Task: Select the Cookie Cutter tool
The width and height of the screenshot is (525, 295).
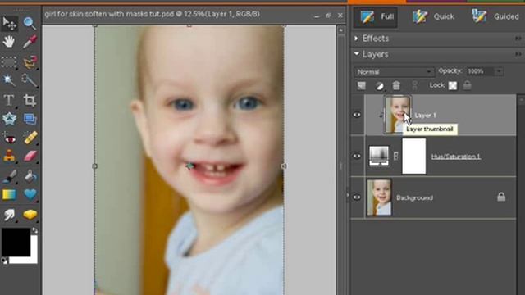Action: 9,119
